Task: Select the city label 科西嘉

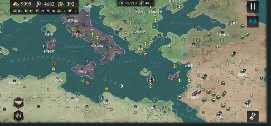Action: 49,34
